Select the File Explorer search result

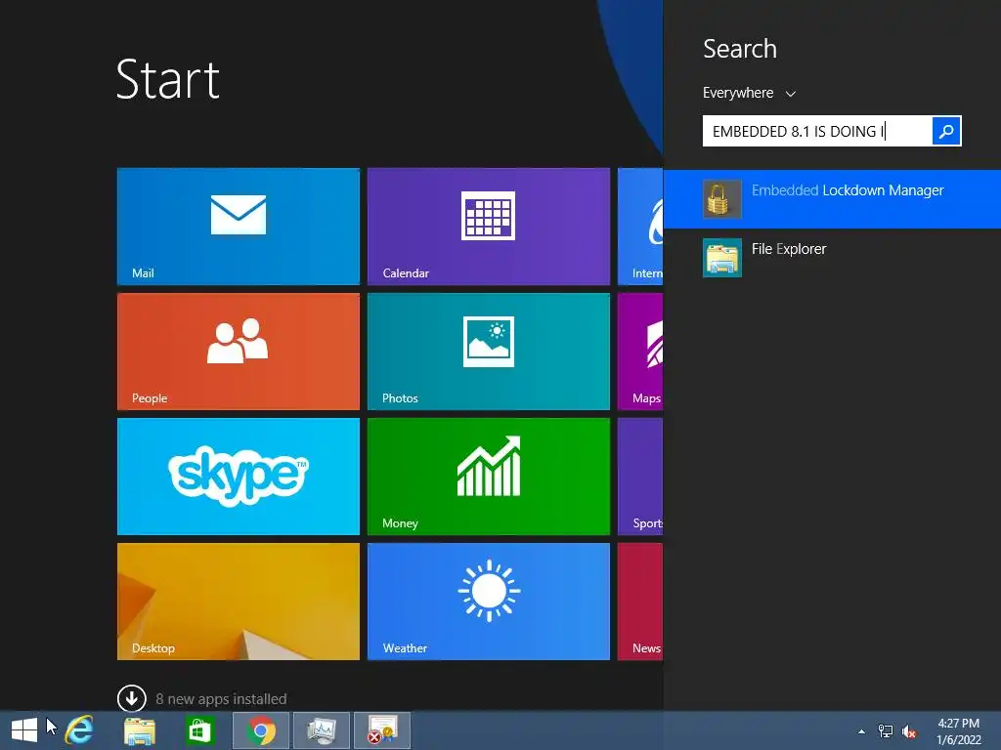(832, 258)
